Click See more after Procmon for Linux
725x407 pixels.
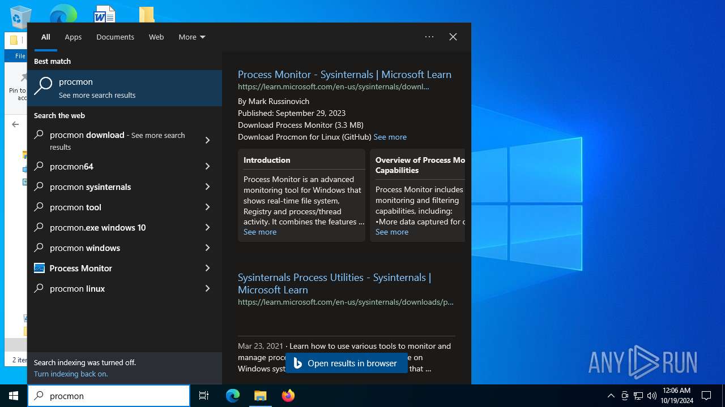coord(390,137)
